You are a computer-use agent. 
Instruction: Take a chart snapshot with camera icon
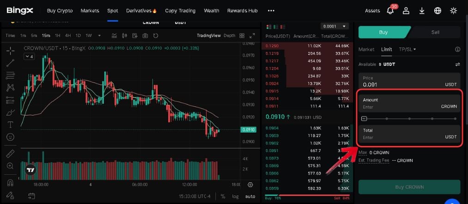145,35
